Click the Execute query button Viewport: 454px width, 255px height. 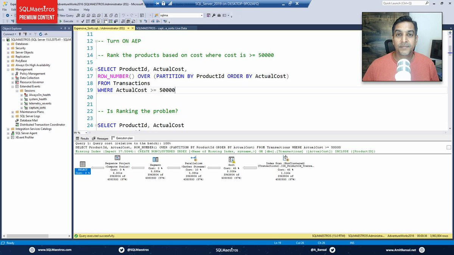[x=66, y=21]
